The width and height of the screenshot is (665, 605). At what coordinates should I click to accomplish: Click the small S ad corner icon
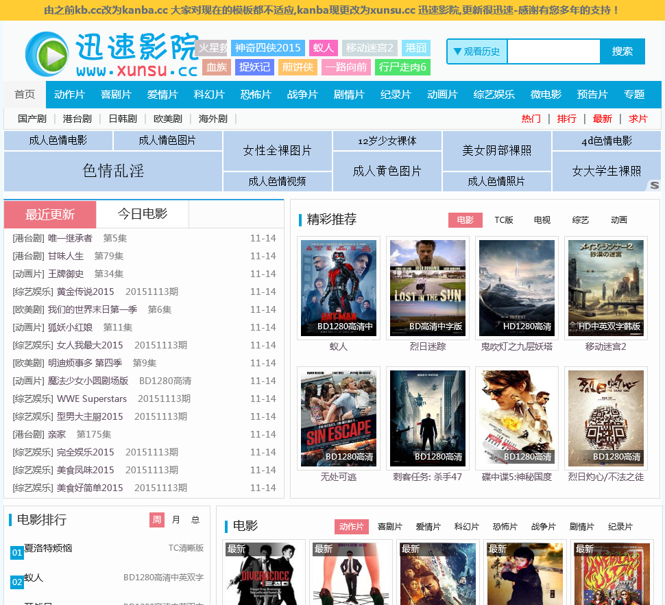pyautogui.click(x=655, y=185)
